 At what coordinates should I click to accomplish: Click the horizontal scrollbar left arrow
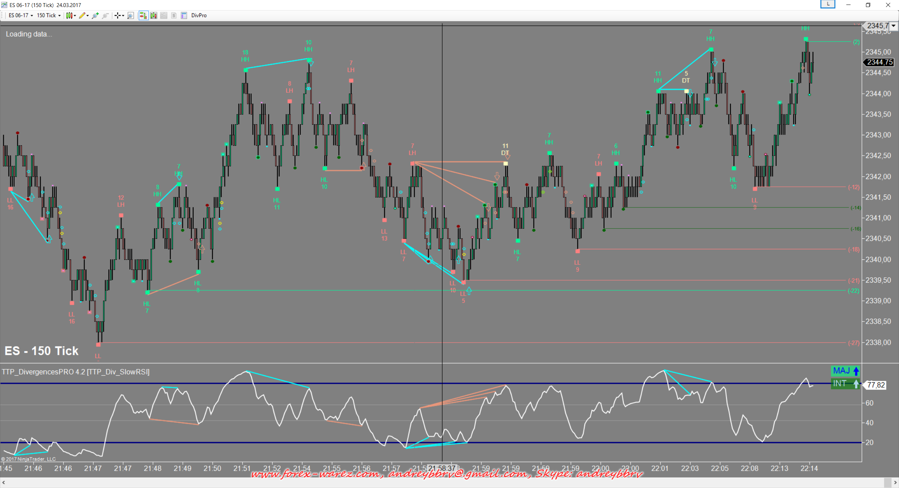(4, 483)
